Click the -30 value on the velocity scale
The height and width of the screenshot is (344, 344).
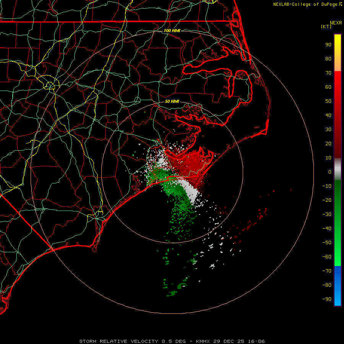(x=327, y=214)
